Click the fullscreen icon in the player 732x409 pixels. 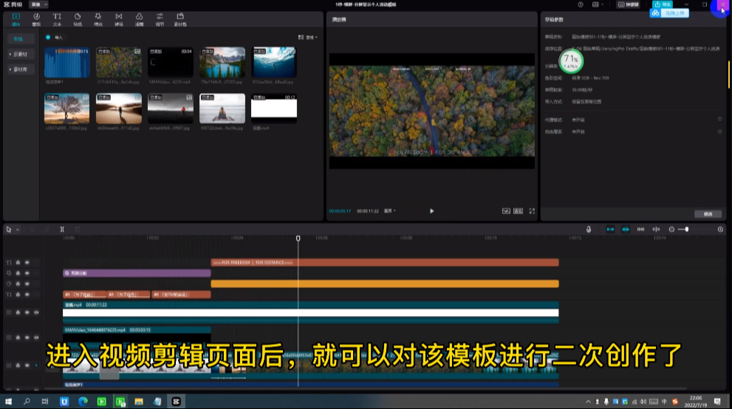tap(532, 210)
